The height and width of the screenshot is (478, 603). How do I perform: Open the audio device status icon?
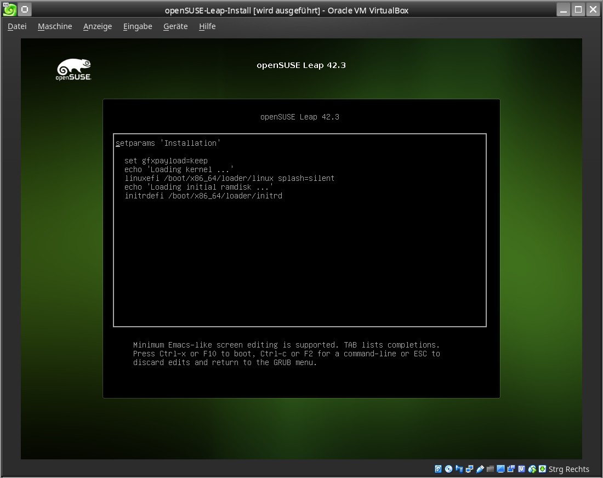tap(459, 469)
